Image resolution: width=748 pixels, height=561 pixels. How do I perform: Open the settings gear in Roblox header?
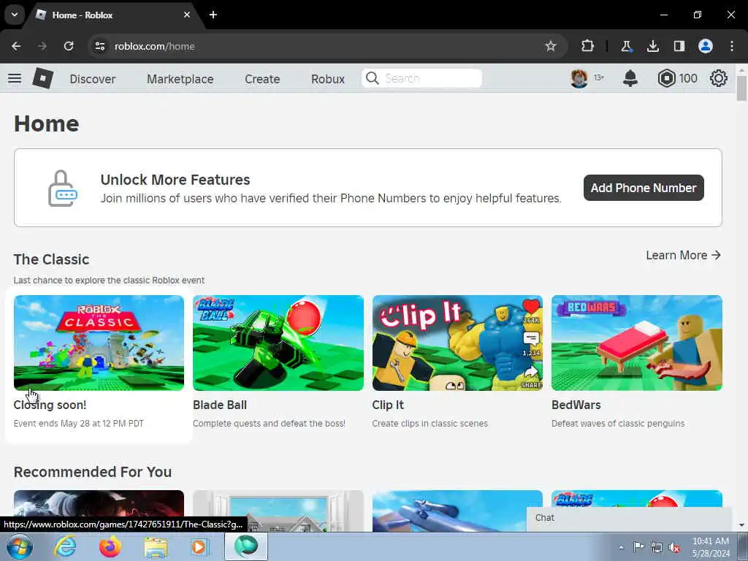719,78
